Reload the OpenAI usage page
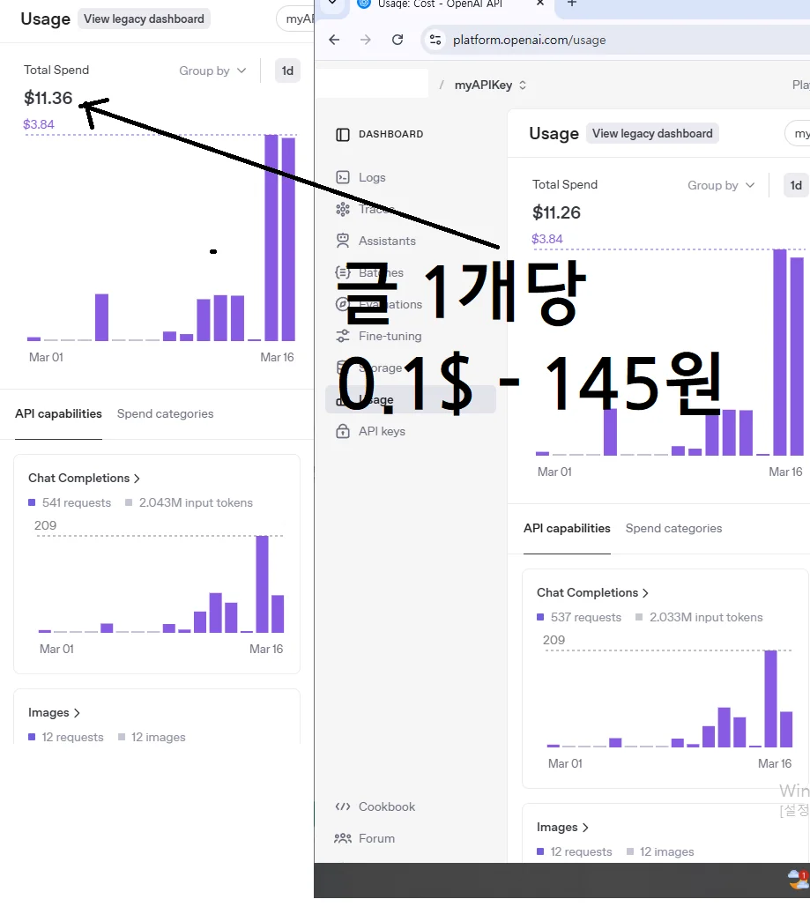Image resolution: width=810 pixels, height=914 pixels. (x=398, y=40)
